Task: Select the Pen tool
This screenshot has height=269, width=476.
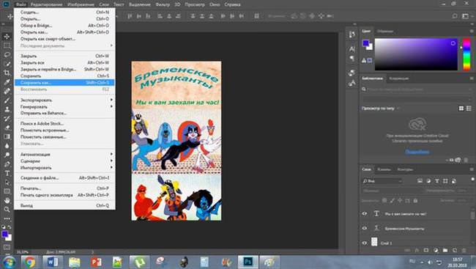Action: 7,164
